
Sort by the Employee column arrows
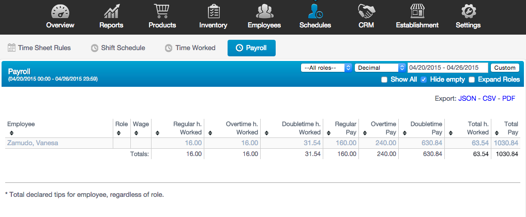[x=11, y=133]
